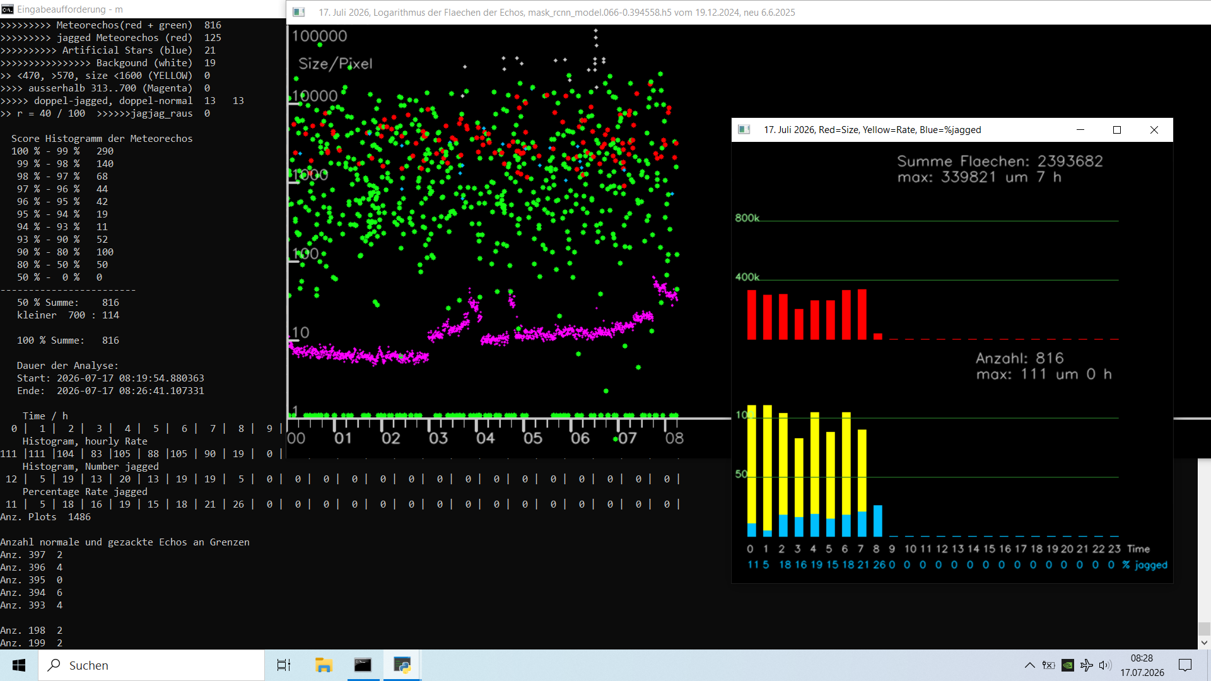Click the 'jagged Meteorechos (red)' line
Image resolution: width=1211 pixels, height=681 pixels.
[110, 38]
